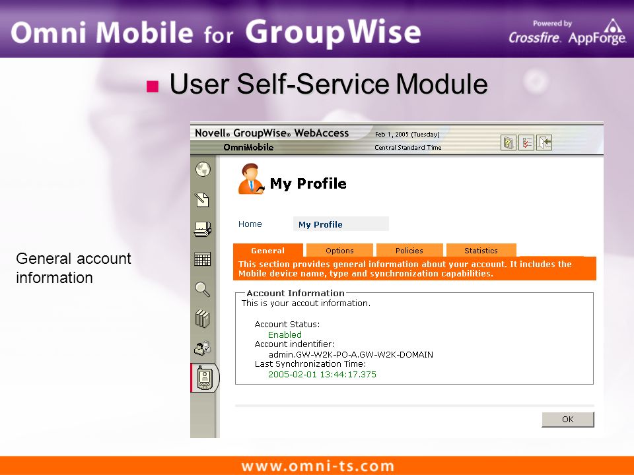The width and height of the screenshot is (634, 475).
Task: Open the documents library books icon
Action: [x=203, y=319]
